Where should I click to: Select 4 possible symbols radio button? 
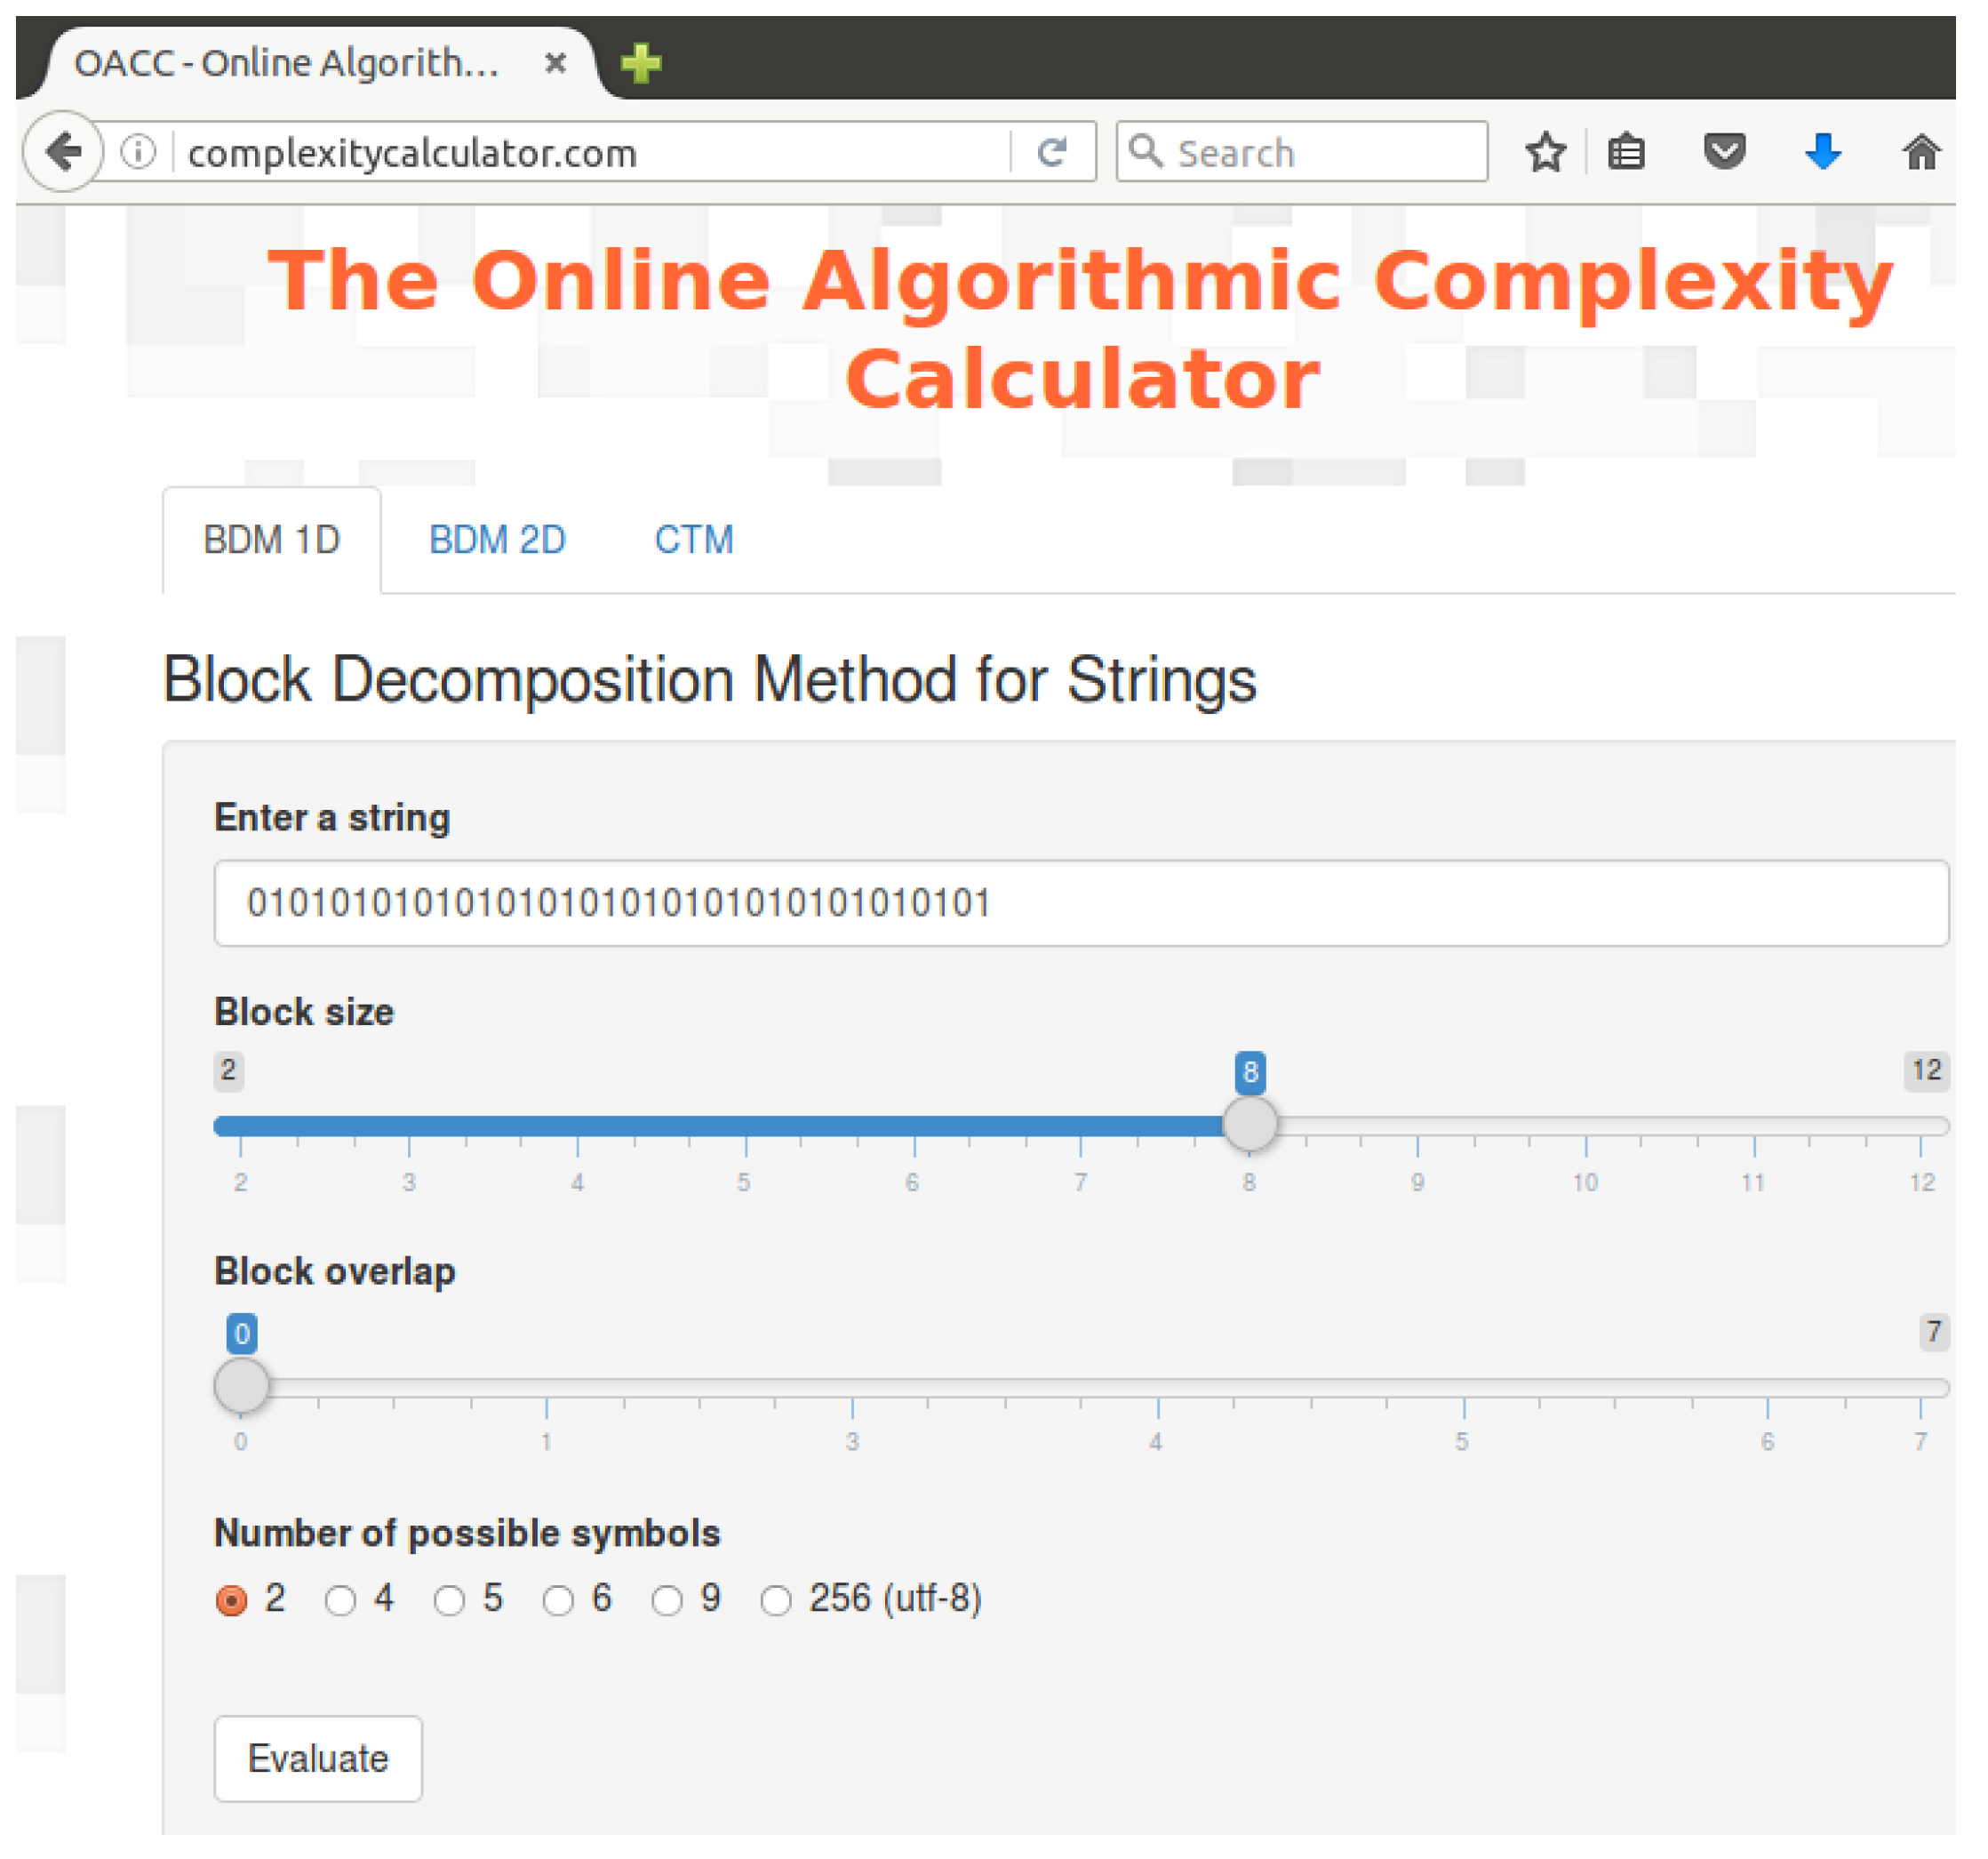pyautogui.click(x=340, y=1601)
